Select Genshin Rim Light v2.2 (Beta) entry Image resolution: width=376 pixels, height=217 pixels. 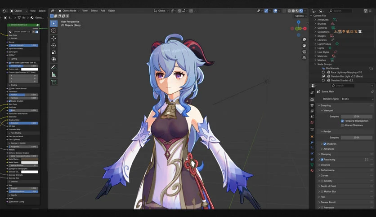[x=347, y=77]
